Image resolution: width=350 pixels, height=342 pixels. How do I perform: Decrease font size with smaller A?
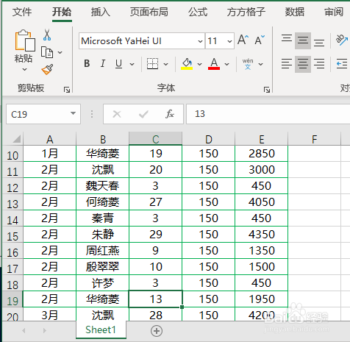coord(260,40)
